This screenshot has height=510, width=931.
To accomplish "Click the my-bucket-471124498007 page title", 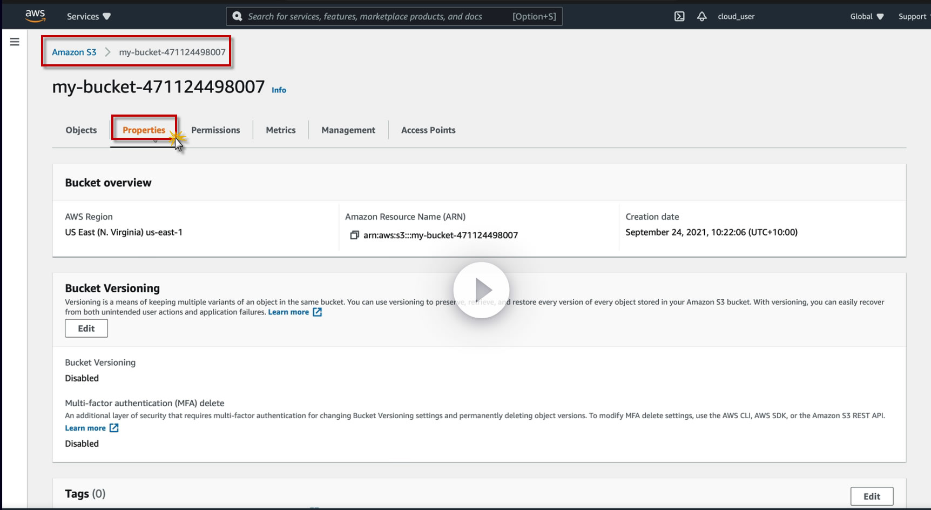I will pos(158,86).
